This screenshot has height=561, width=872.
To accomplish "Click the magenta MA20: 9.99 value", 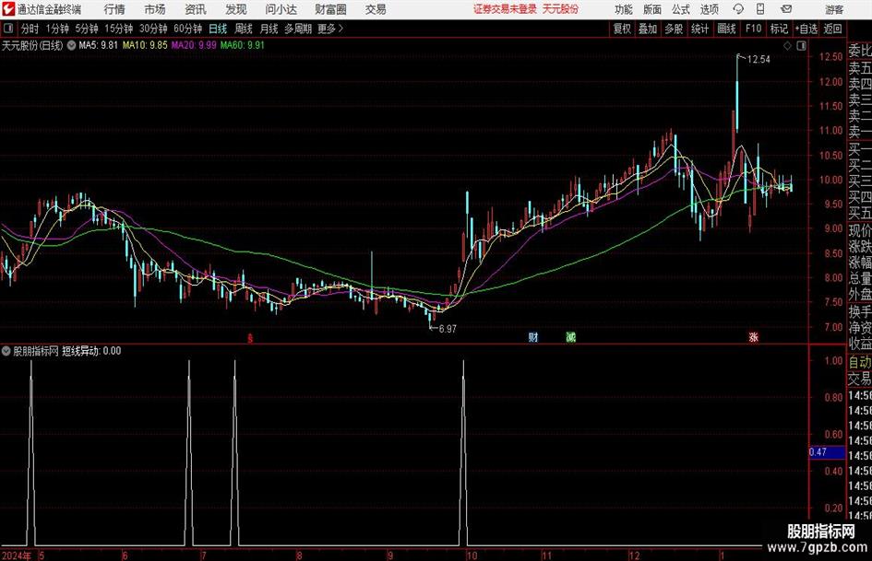I will (x=194, y=45).
